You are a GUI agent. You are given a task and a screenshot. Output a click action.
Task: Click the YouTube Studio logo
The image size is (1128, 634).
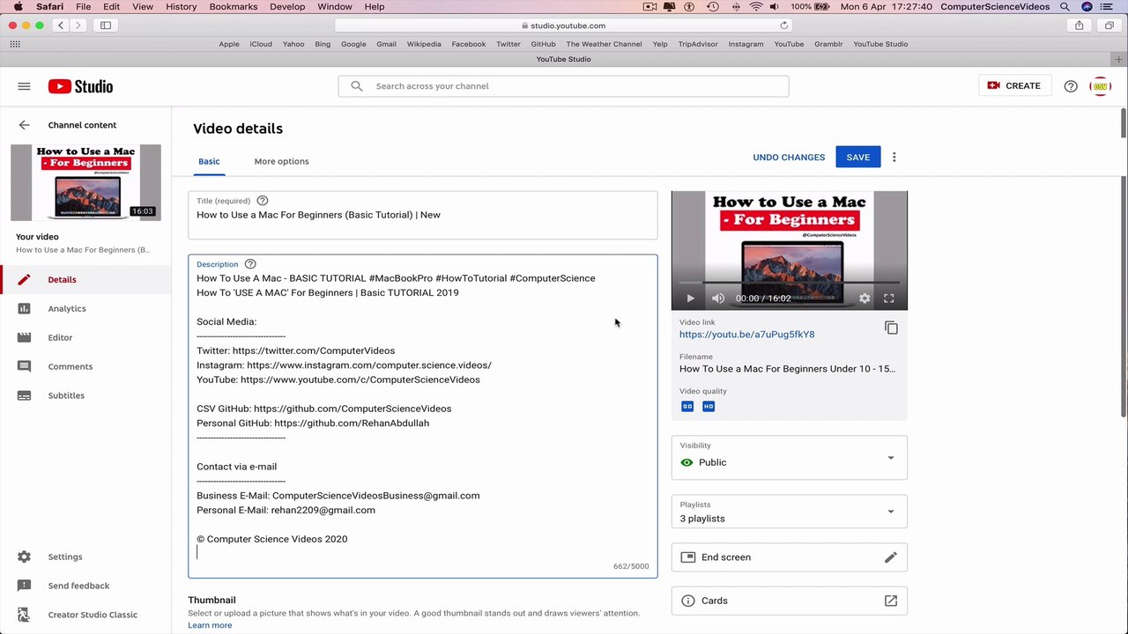(x=80, y=86)
